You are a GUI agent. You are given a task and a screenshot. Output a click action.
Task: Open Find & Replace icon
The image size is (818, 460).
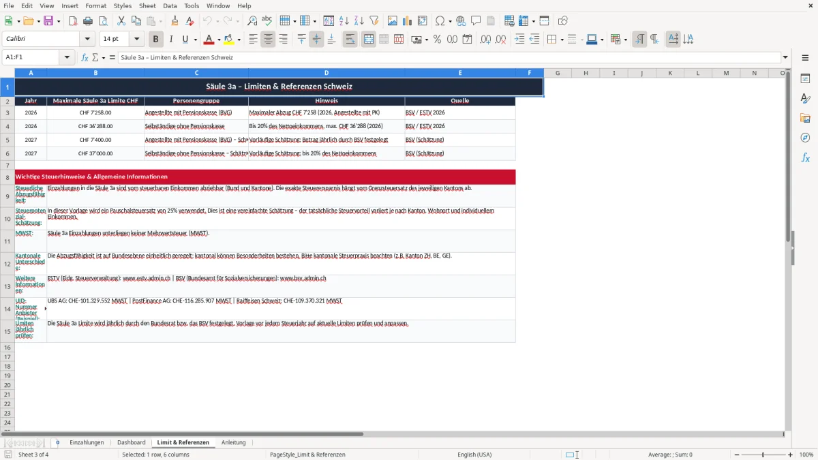click(252, 21)
